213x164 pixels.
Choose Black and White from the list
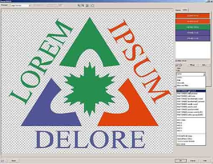click(191, 86)
